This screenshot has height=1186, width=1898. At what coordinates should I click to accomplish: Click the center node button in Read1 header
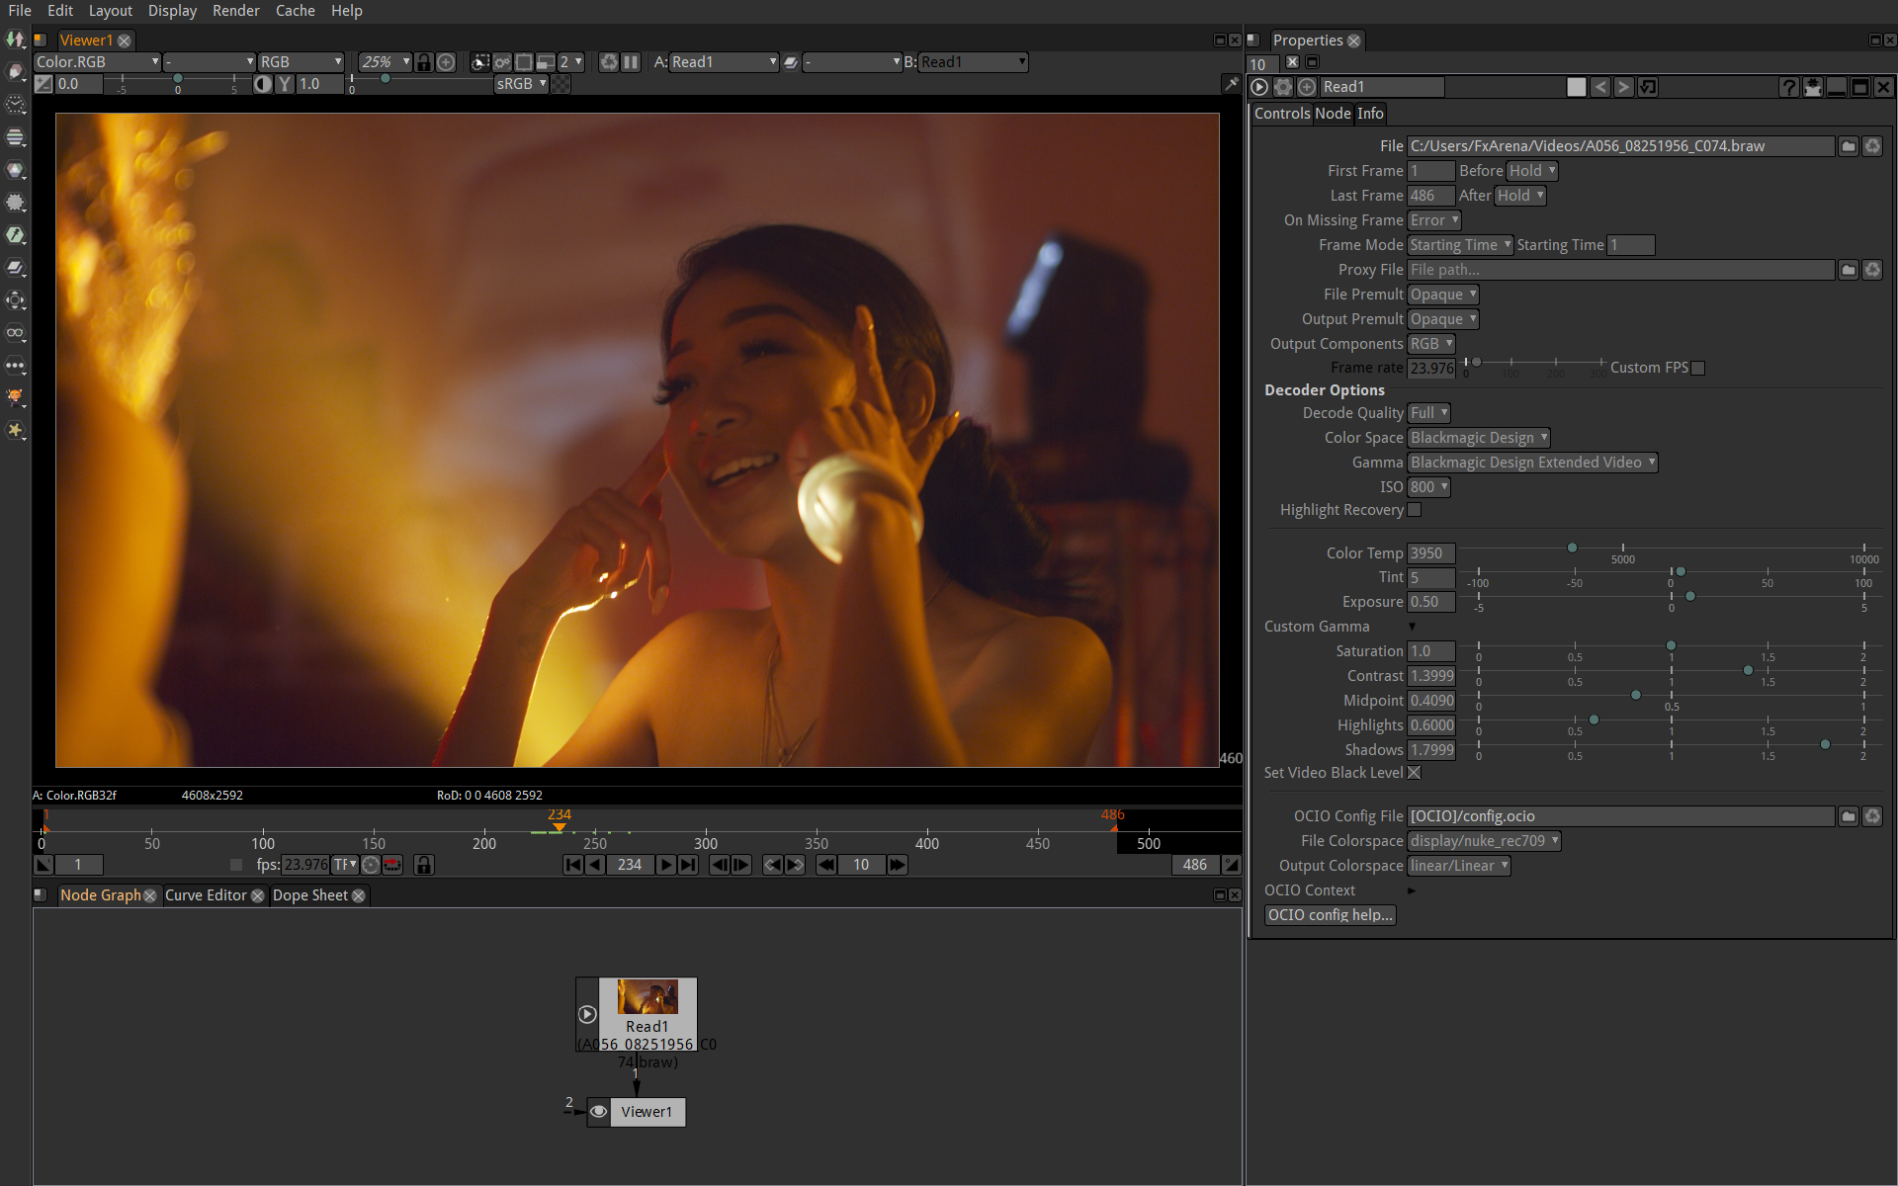coord(1307,87)
